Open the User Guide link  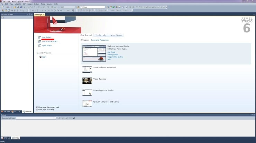tap(111, 52)
